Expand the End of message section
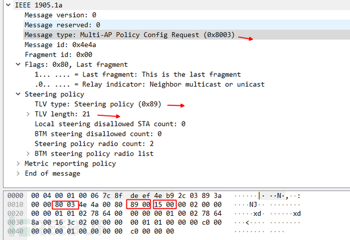This screenshot has height=240, width=350. (18, 173)
